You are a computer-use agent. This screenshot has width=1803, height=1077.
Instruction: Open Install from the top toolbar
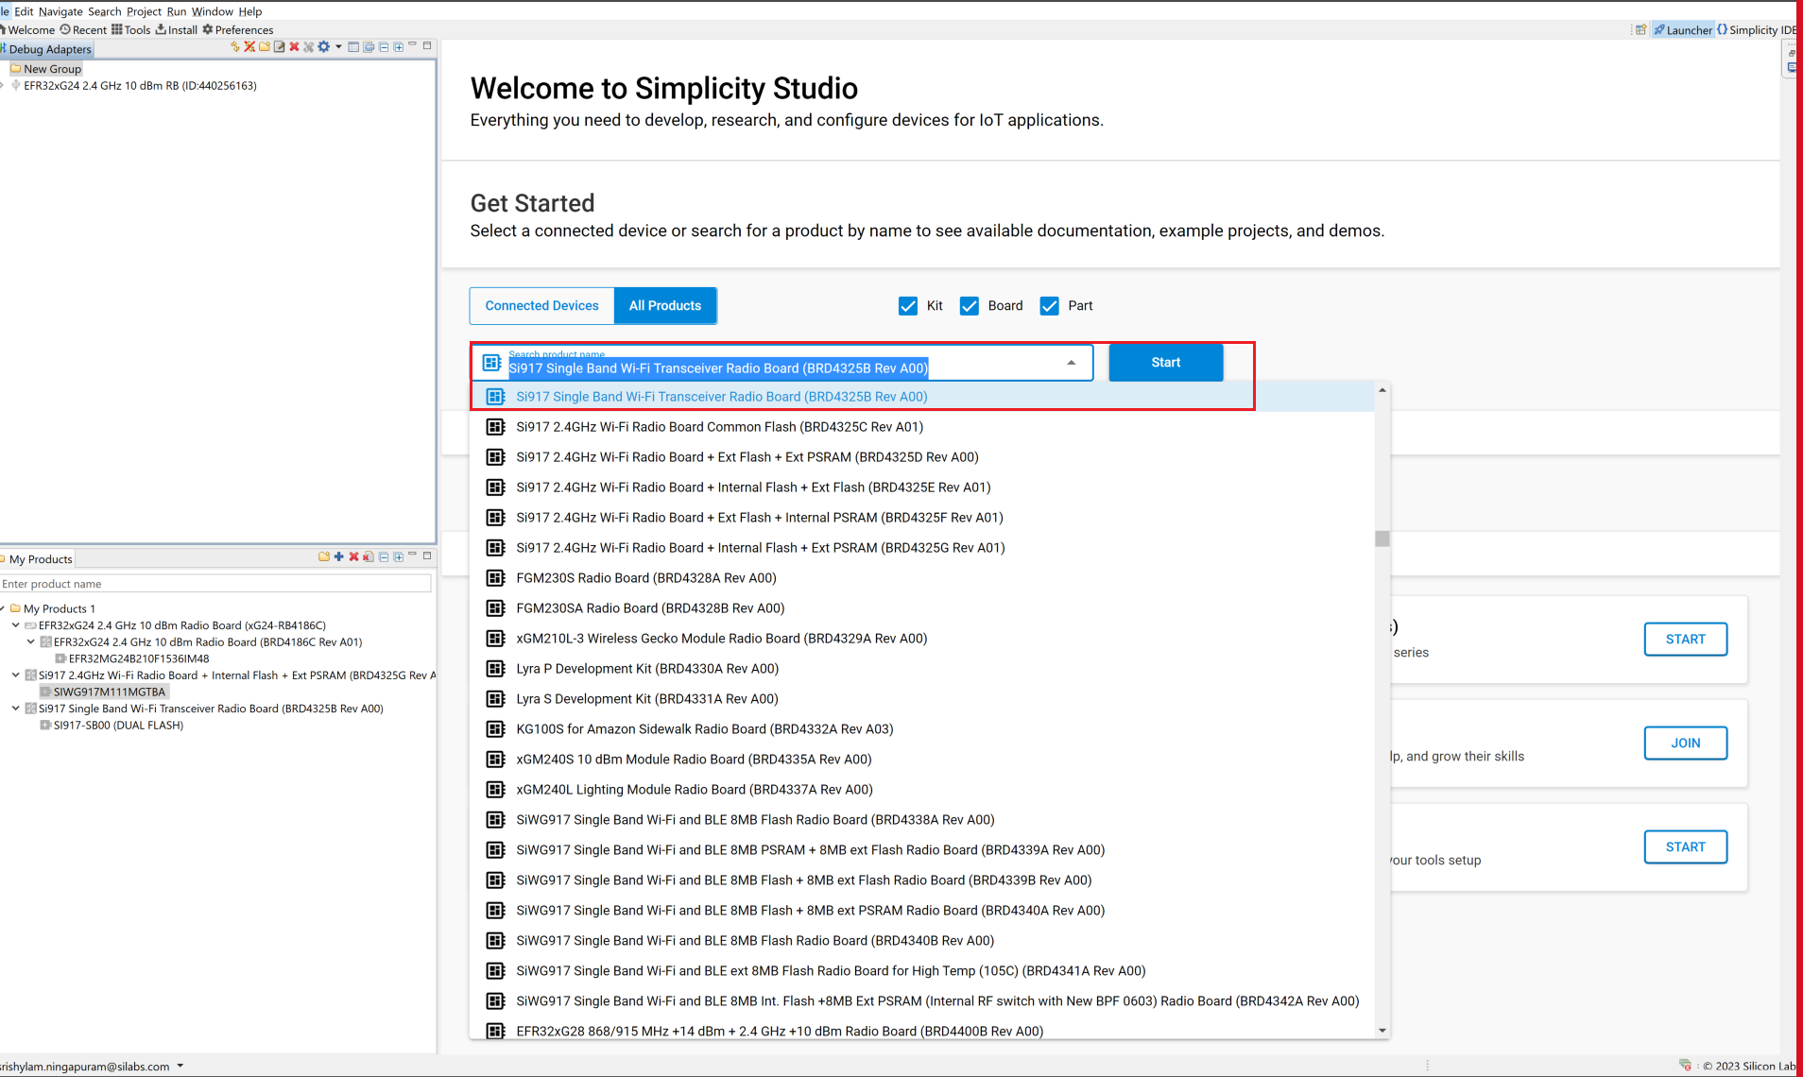coord(176,30)
